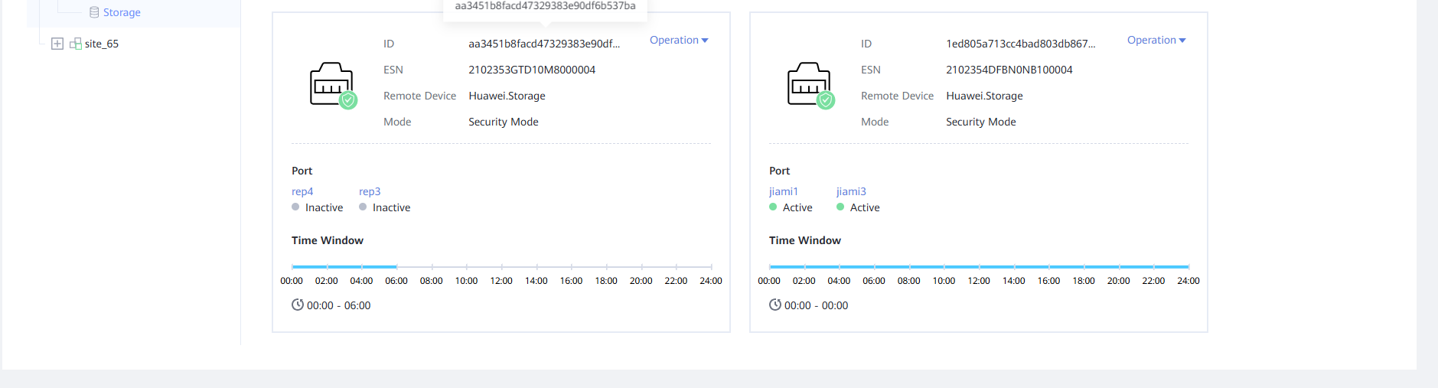Click the green Active dot under jiami1
The width and height of the screenshot is (1438, 388).
click(x=773, y=207)
